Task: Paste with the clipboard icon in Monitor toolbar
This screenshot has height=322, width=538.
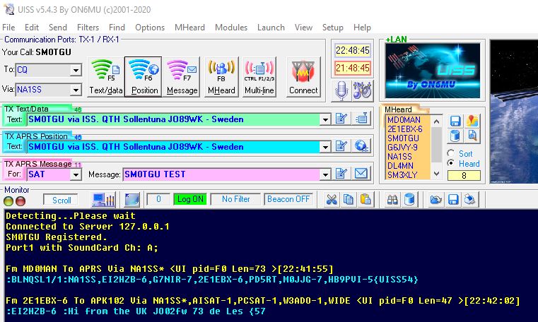Action: click(366, 200)
